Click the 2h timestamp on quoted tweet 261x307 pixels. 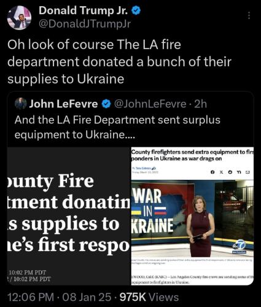[200, 104]
